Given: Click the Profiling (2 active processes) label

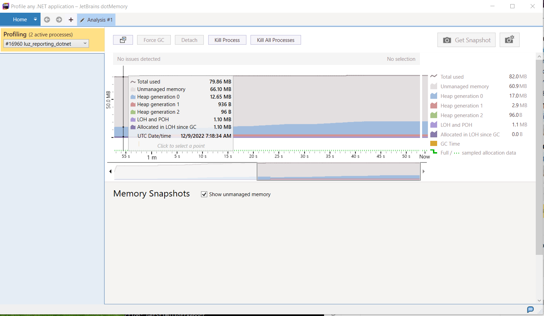Looking at the screenshot, I should point(38,34).
